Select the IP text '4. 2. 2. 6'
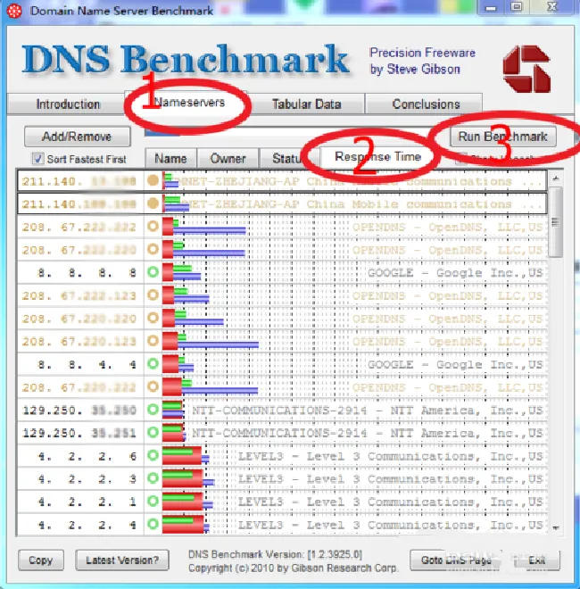580x589 pixels. pyautogui.click(x=87, y=456)
